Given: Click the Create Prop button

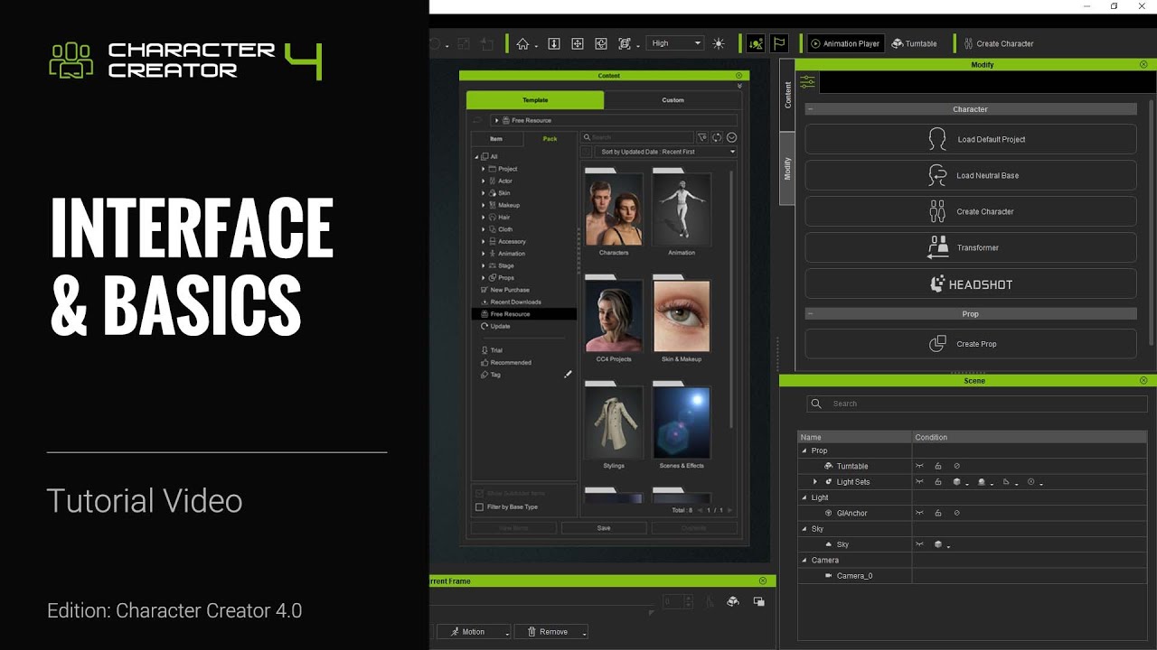Looking at the screenshot, I should pos(971,344).
